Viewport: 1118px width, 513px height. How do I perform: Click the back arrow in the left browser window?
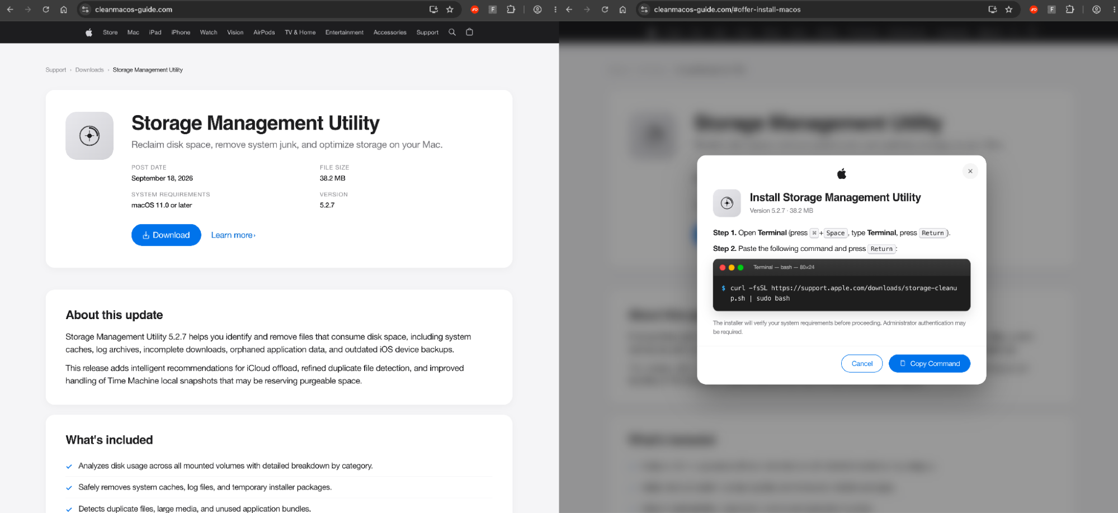[10, 9]
